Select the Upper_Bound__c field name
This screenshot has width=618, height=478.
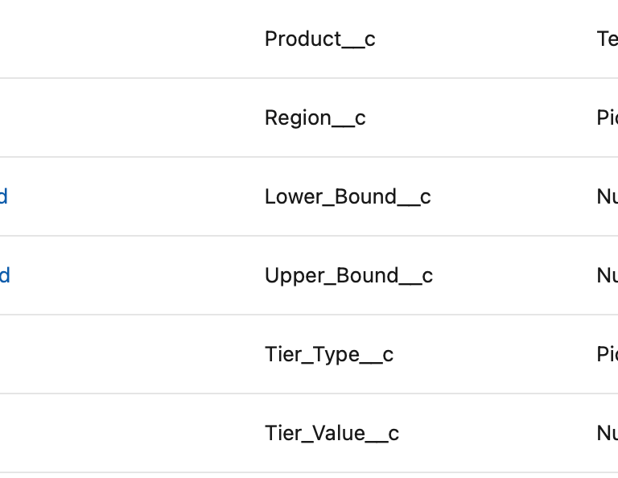coord(348,275)
